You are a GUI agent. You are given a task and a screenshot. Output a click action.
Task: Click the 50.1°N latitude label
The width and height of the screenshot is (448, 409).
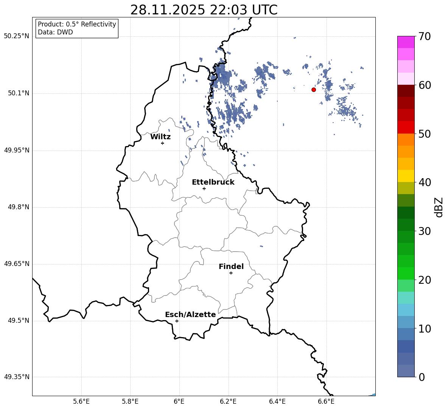click(x=19, y=93)
